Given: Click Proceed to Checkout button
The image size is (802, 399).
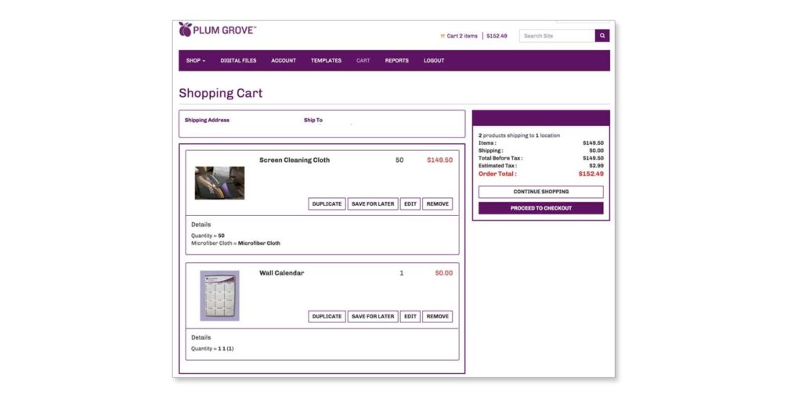Looking at the screenshot, I should coord(540,208).
